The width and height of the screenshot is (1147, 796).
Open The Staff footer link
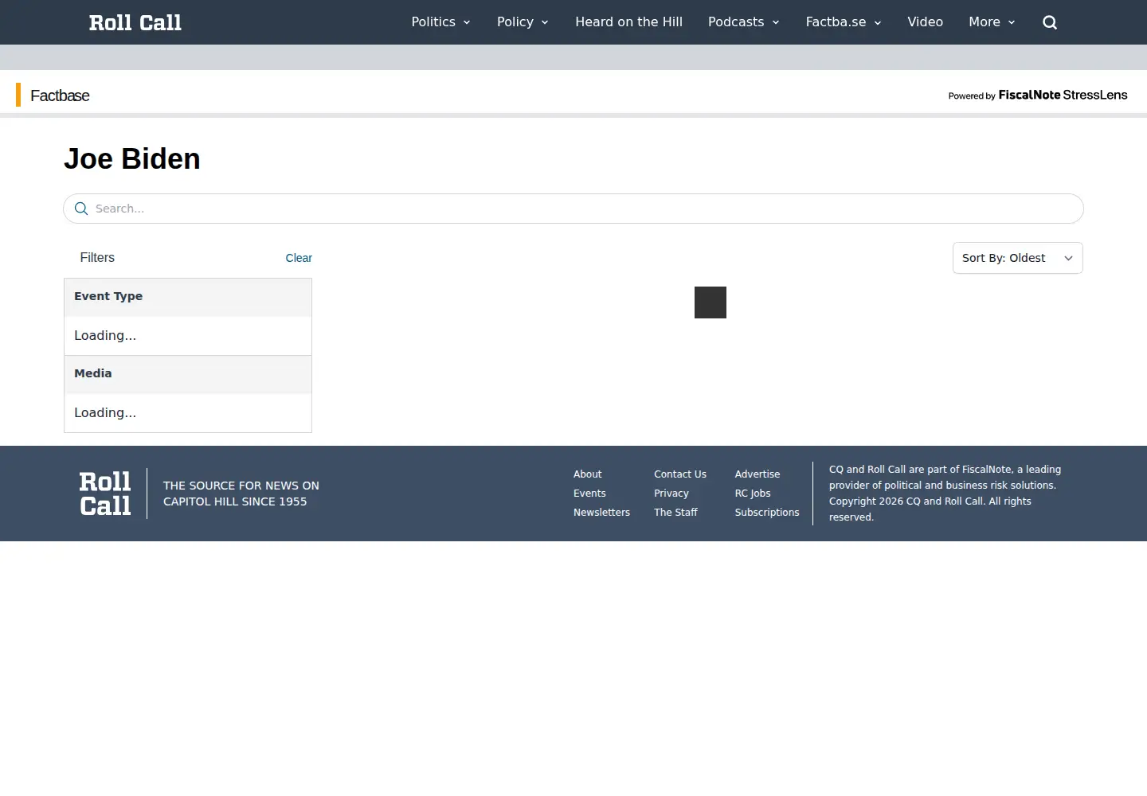pyautogui.click(x=675, y=513)
